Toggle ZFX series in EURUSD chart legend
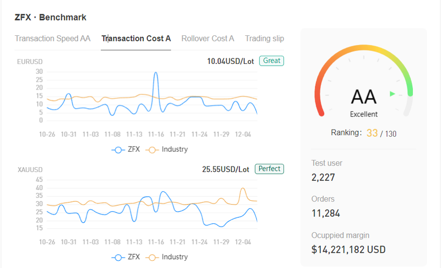Screen dimensions: 441x268 pyautogui.click(x=126, y=149)
